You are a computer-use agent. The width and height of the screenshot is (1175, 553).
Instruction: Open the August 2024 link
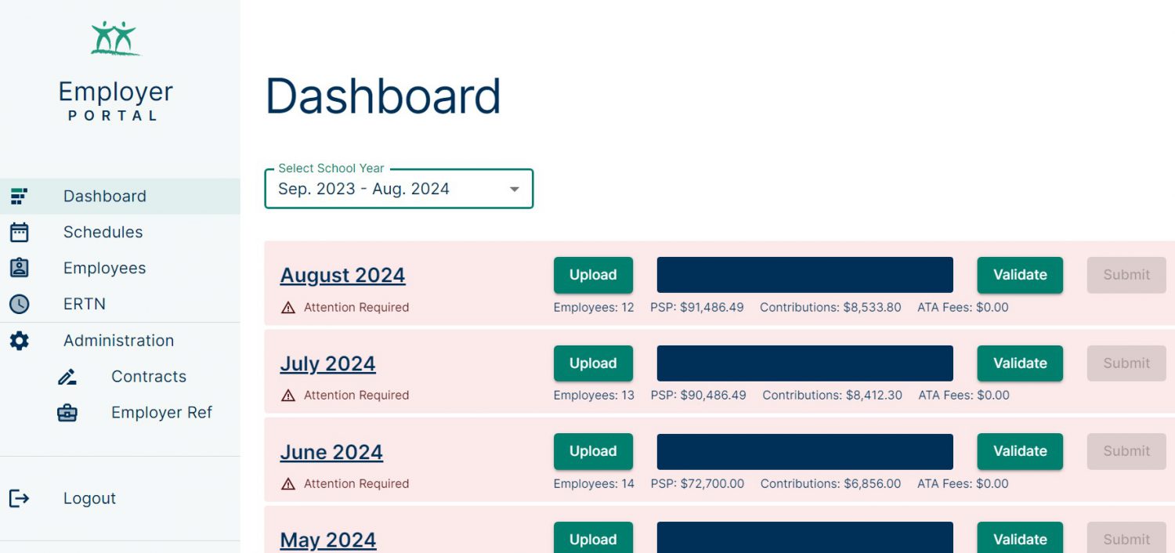(x=342, y=275)
